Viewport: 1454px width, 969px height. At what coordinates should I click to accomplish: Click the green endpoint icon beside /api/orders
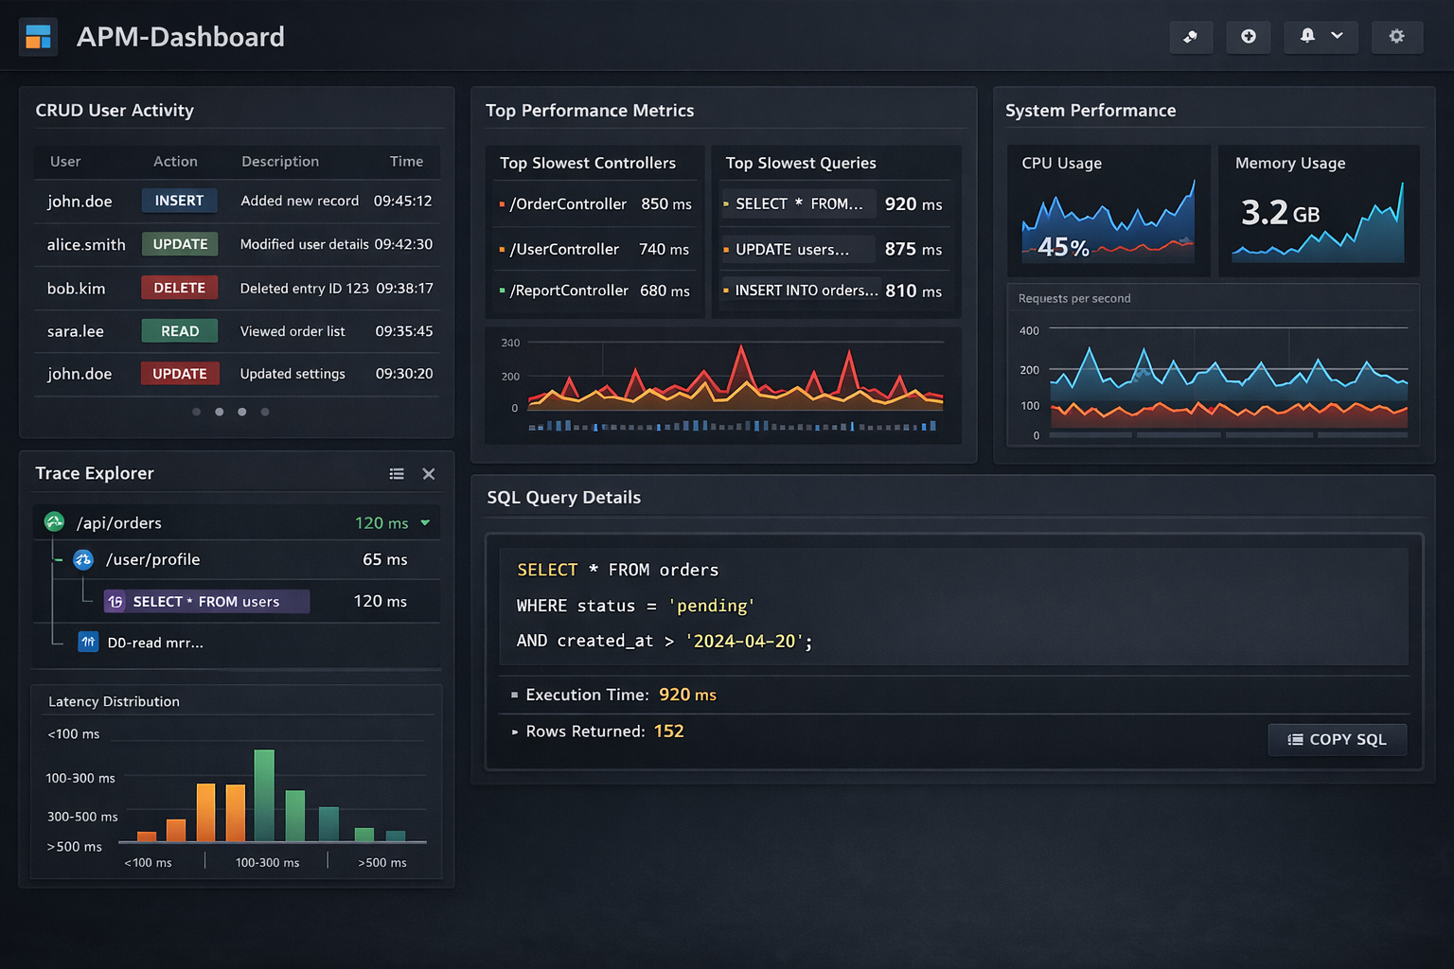[x=53, y=521]
